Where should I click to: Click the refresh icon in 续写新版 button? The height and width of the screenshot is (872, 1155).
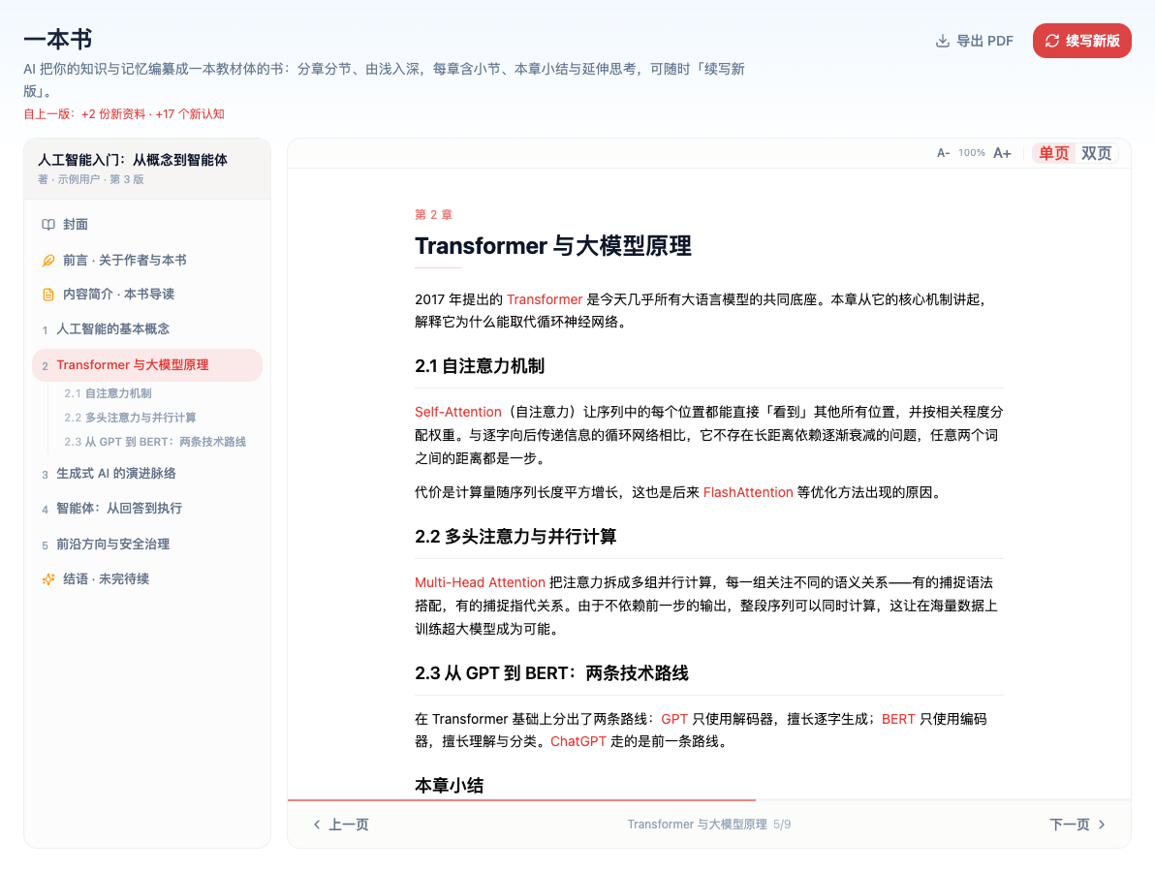[1052, 42]
